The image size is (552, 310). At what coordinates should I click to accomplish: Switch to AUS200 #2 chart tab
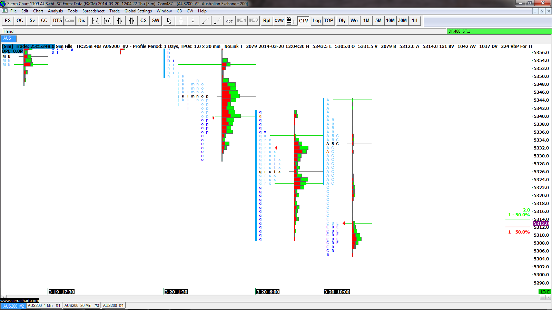tap(13, 306)
